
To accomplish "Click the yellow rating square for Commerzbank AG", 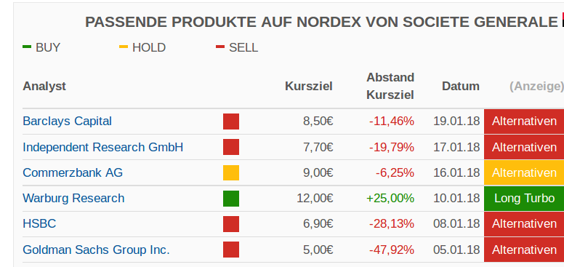I will [x=231, y=172].
